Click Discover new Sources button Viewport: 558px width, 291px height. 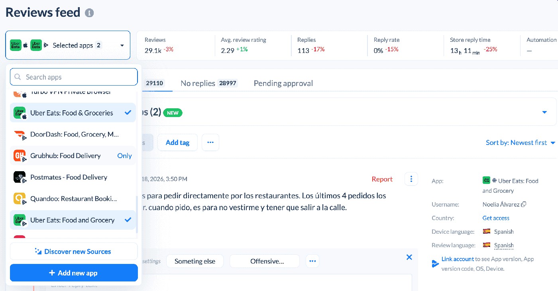click(74, 252)
